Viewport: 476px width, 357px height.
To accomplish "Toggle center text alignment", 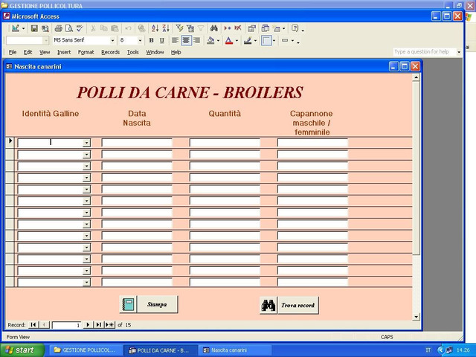I will coord(186,40).
